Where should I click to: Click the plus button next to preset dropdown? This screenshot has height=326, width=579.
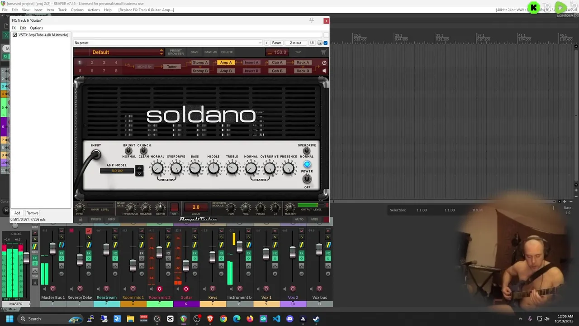266,43
